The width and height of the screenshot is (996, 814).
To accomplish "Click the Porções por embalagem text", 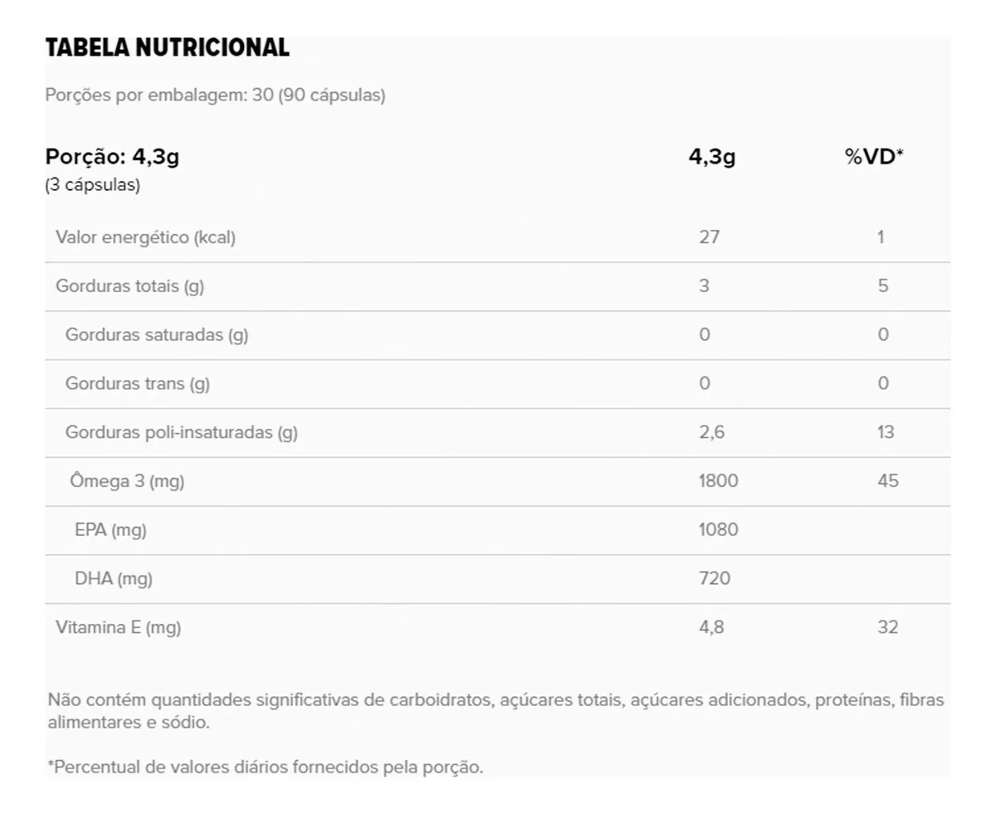I will point(215,95).
